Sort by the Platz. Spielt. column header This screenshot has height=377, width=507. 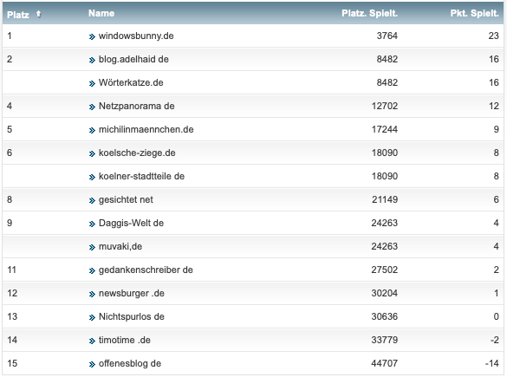(369, 13)
